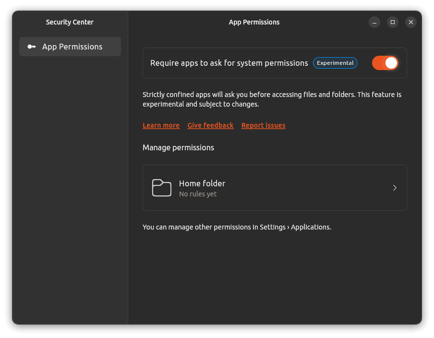
Task: Click the "Strictly confined apps" description text
Action: [x=272, y=99]
